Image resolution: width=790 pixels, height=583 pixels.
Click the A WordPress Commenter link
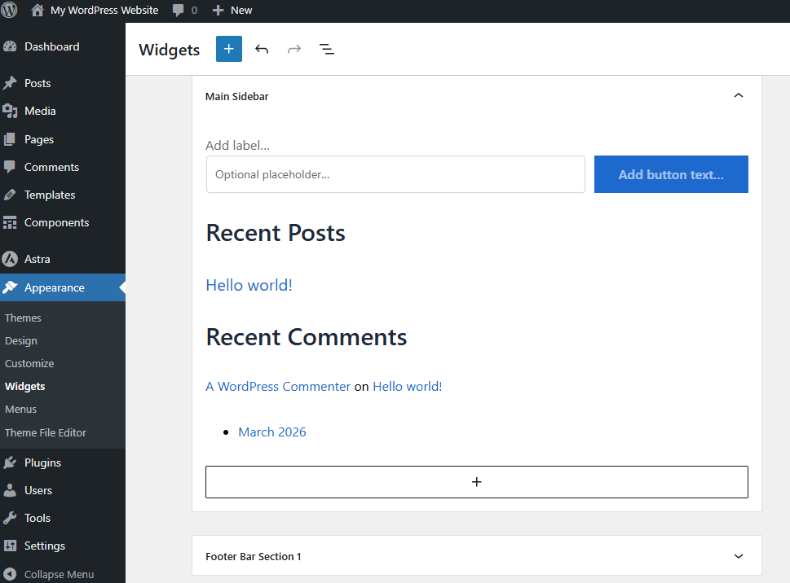278,387
